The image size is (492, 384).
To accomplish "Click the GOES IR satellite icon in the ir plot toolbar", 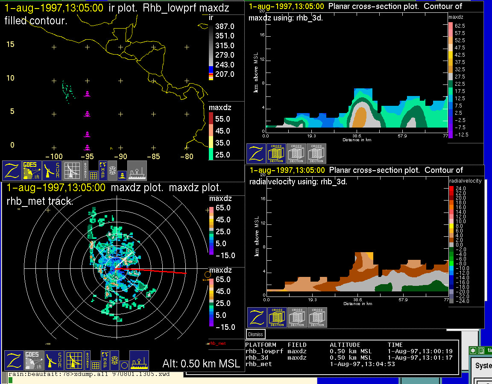I will coord(32,171).
